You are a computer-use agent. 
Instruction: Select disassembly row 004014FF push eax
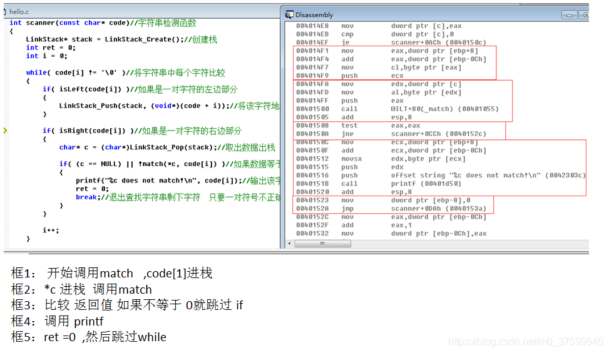coord(349,101)
